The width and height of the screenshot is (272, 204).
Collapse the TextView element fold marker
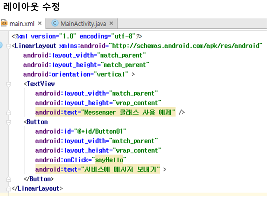pyautogui.click(x=9, y=84)
